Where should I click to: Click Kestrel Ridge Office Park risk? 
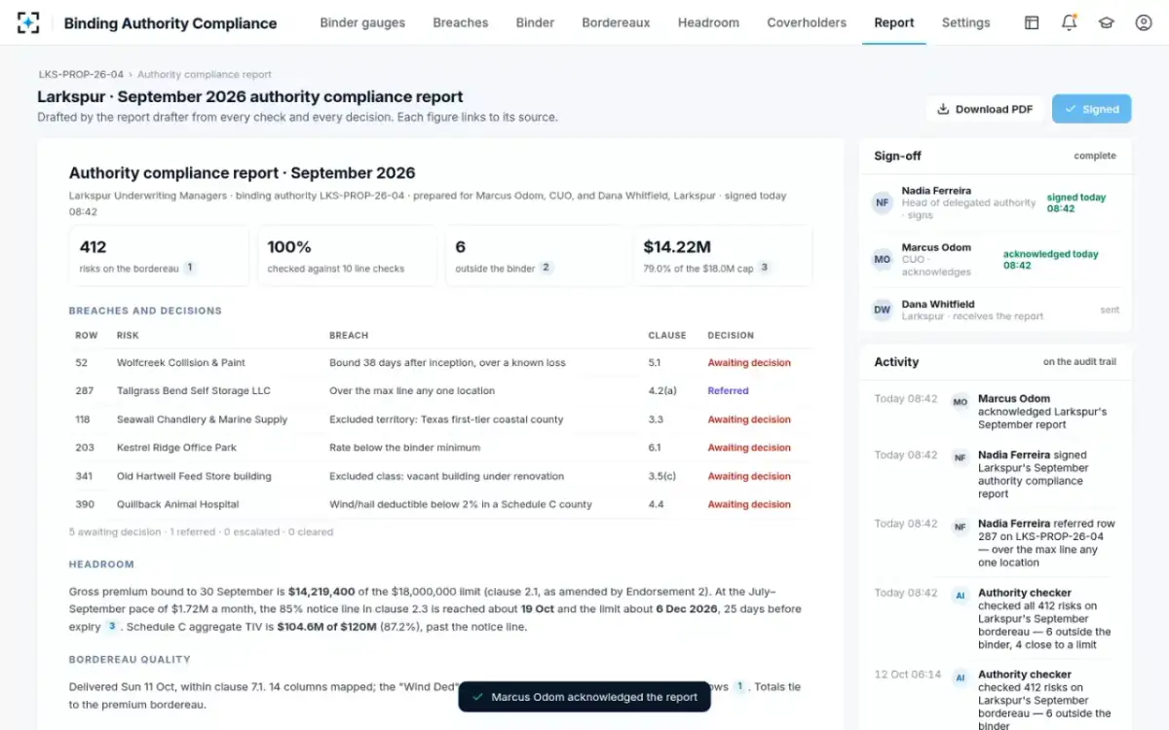(176, 448)
